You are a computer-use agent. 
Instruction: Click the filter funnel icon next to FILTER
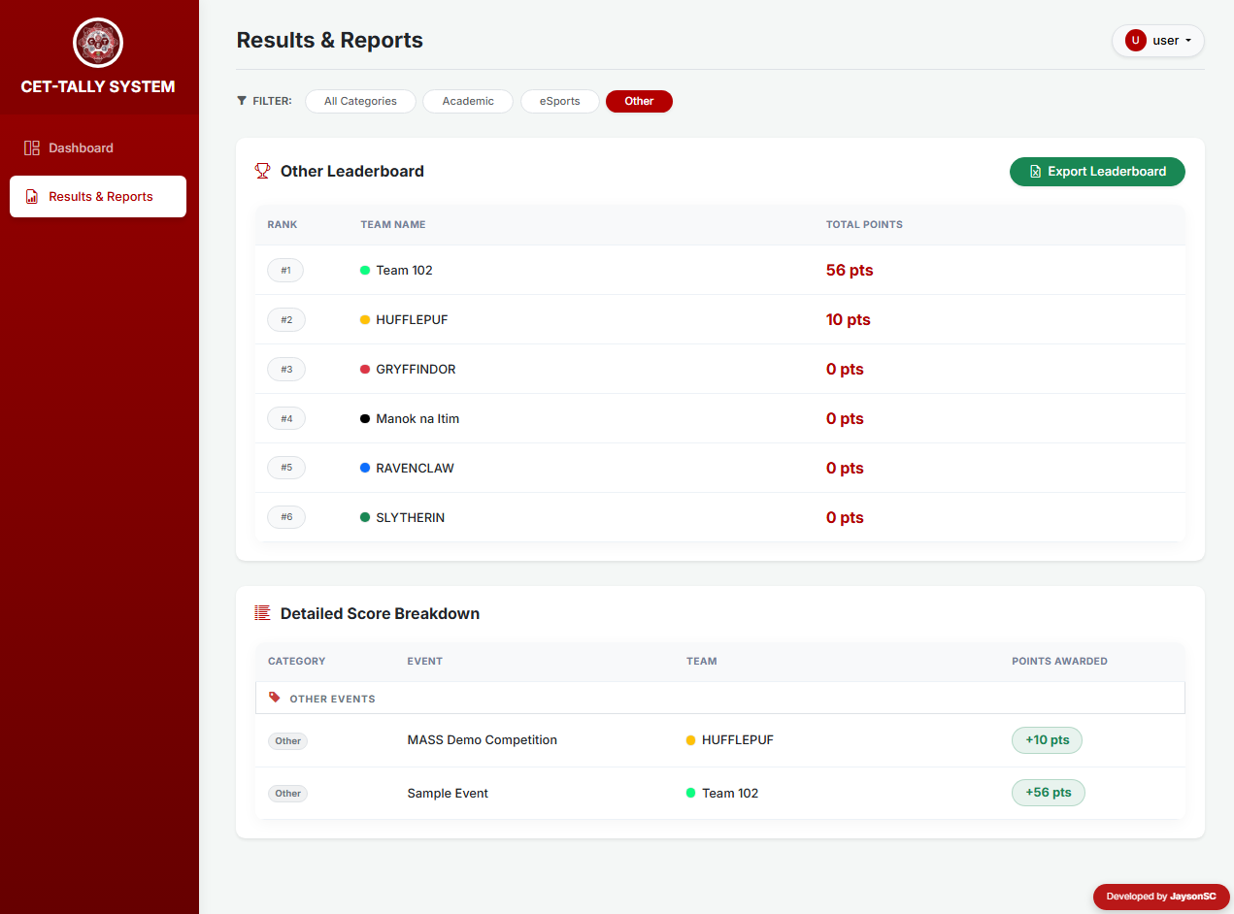coord(242,101)
